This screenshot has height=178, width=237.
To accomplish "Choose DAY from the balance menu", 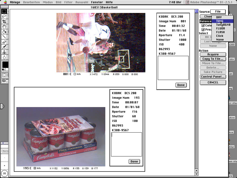I will [x=222, y=17].
